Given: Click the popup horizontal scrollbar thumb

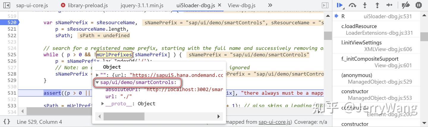Looking at the screenshot, I should click(x=124, y=117).
